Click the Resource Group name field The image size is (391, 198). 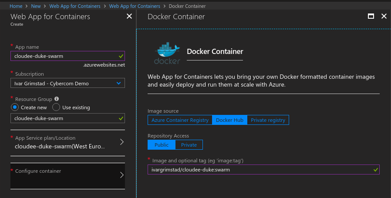67,118
